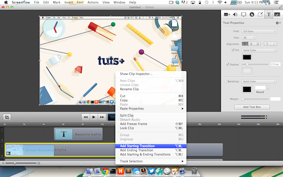Open the Backdrop Solid Color dropdown

click(x=259, y=82)
